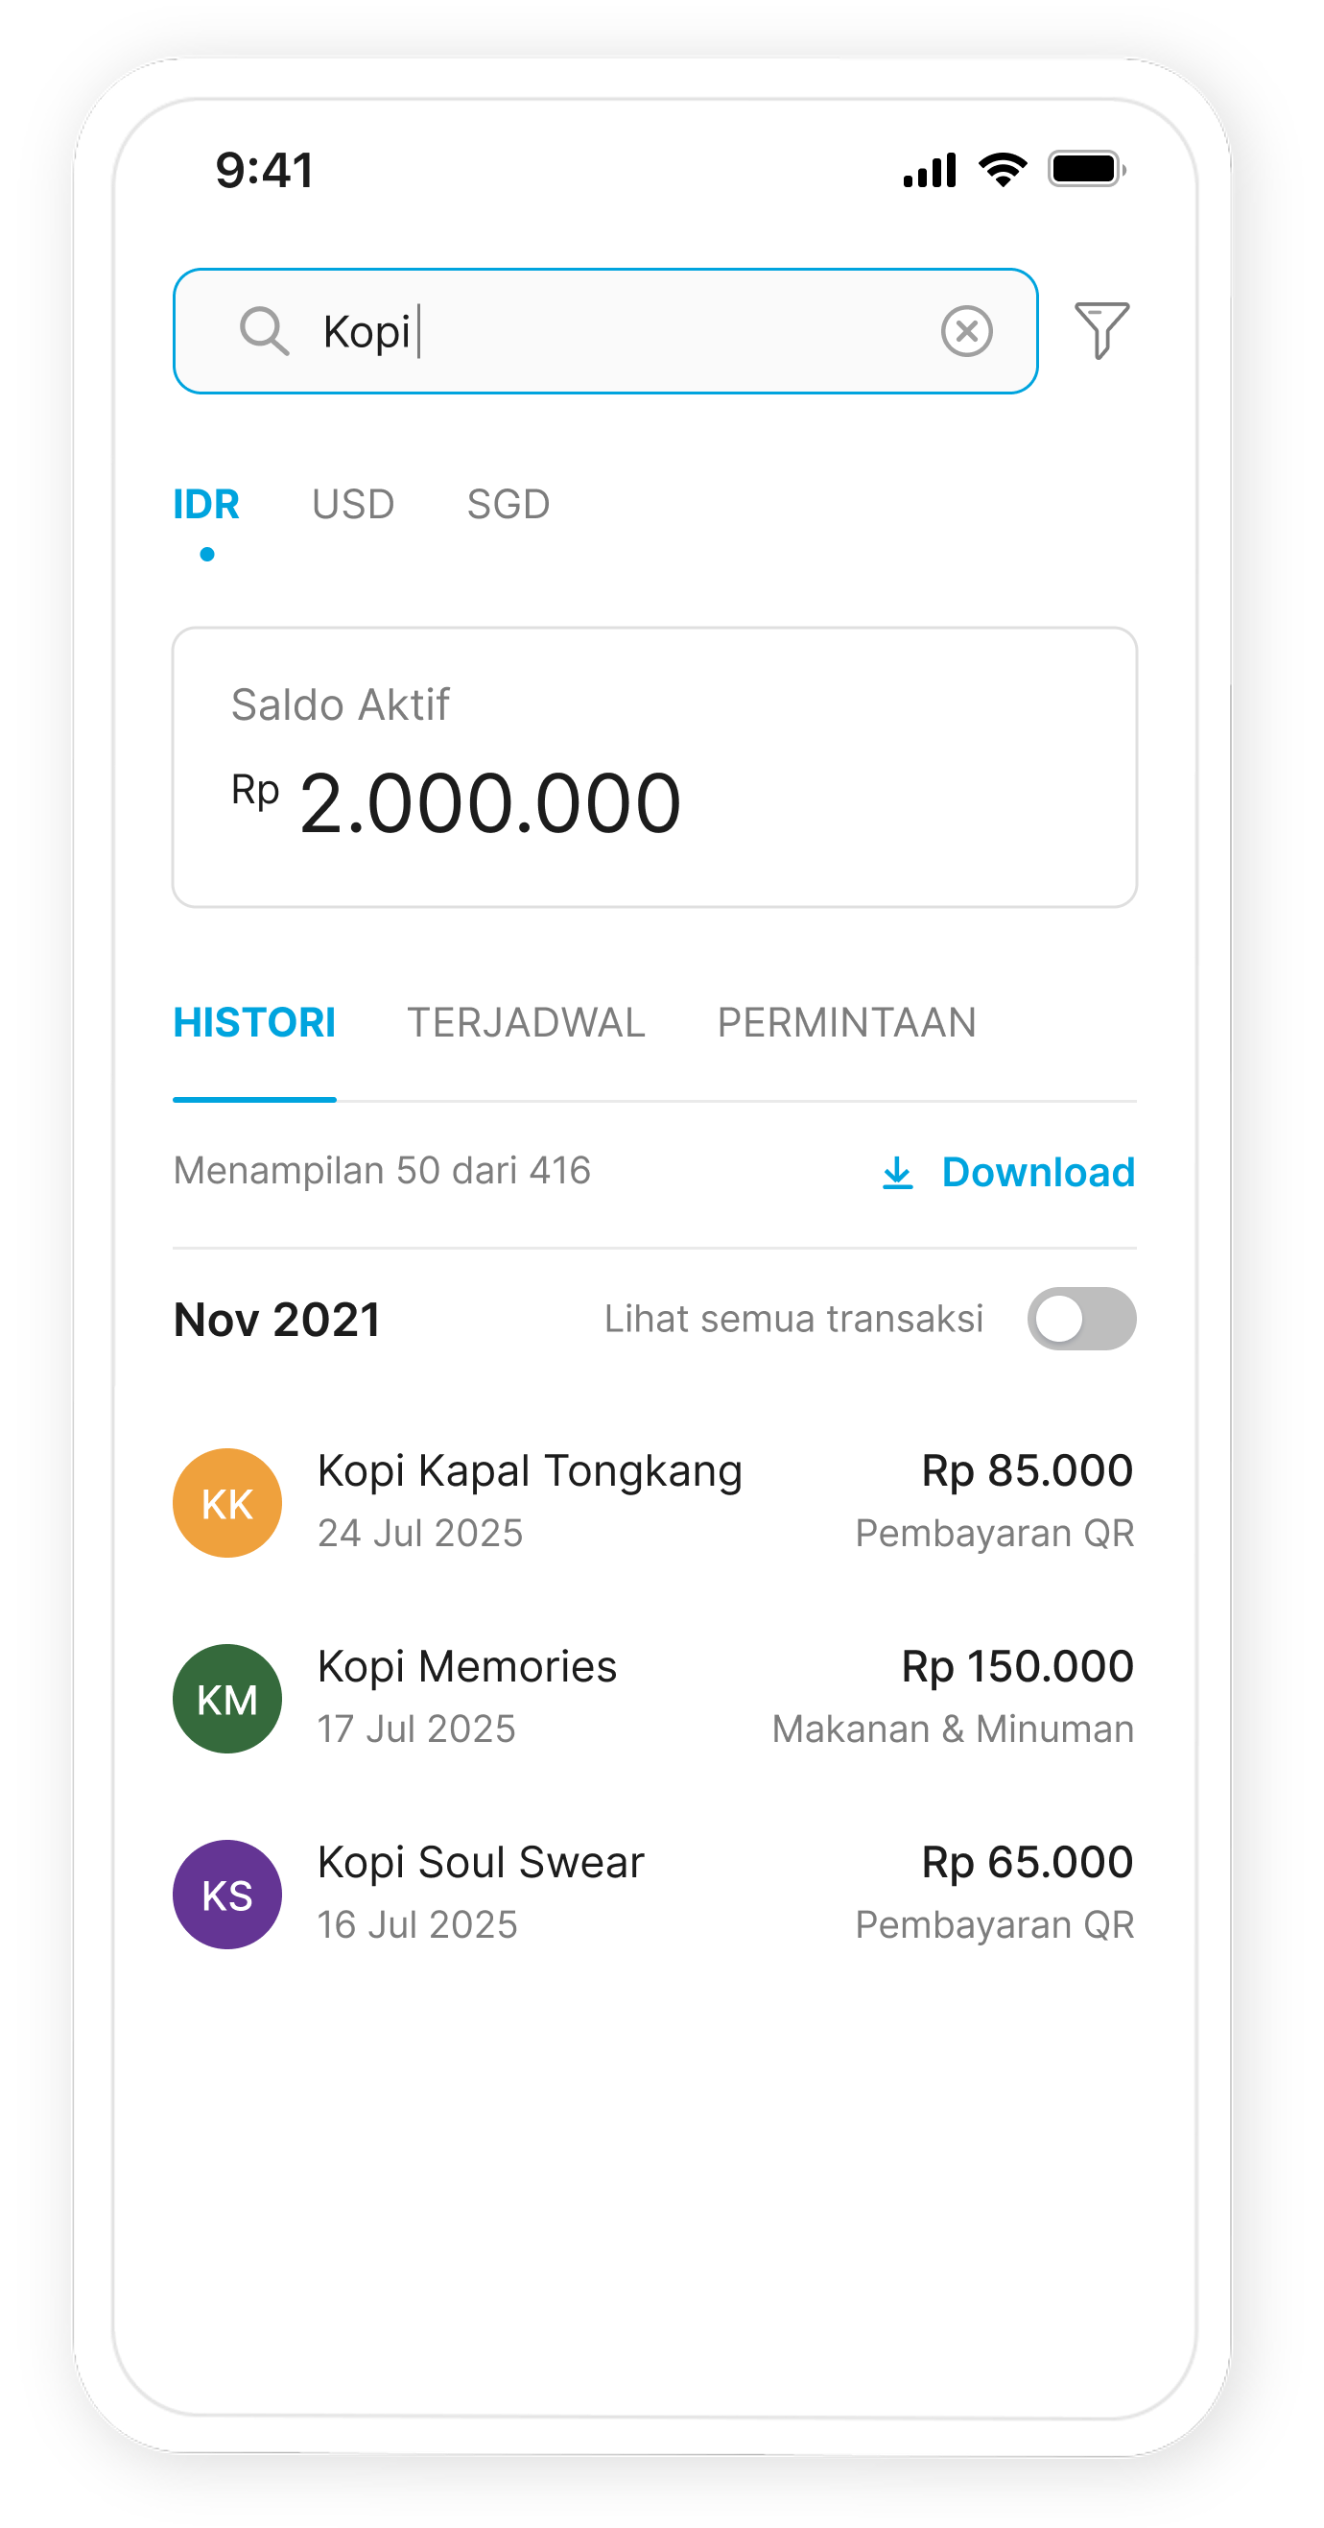The image size is (1324, 2528).
Task: Switch to the SGD currency tab
Action: pos(508,505)
